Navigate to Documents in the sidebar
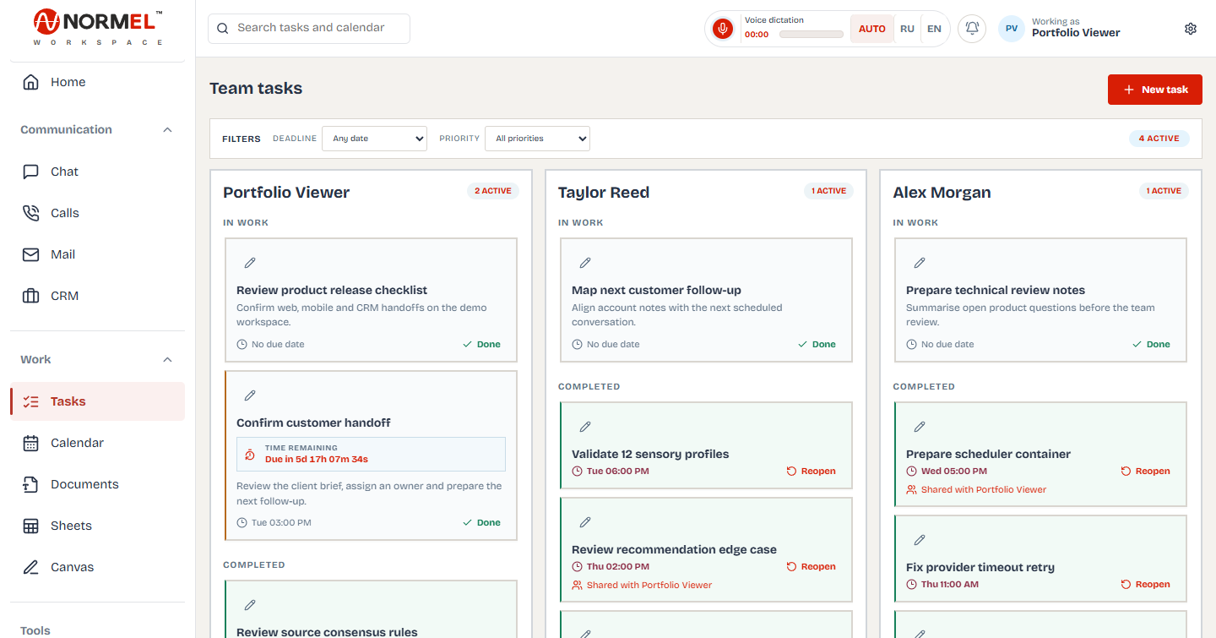 (97, 484)
